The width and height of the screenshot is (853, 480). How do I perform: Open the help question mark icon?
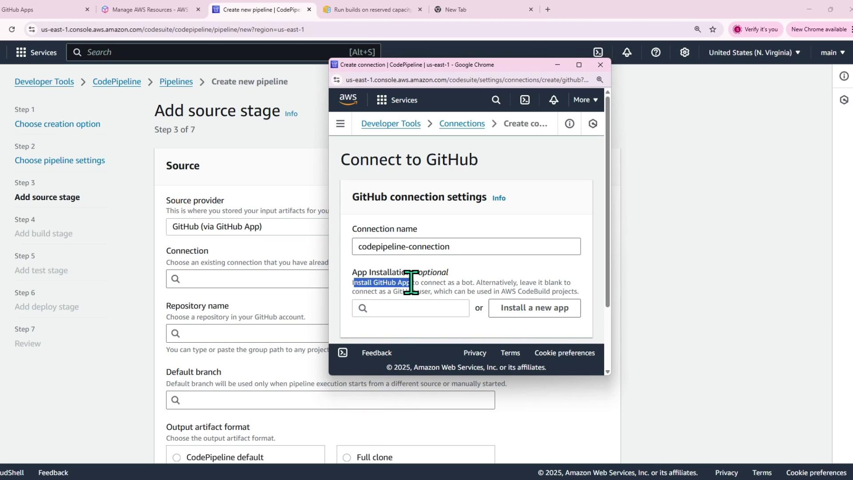pyautogui.click(x=656, y=52)
